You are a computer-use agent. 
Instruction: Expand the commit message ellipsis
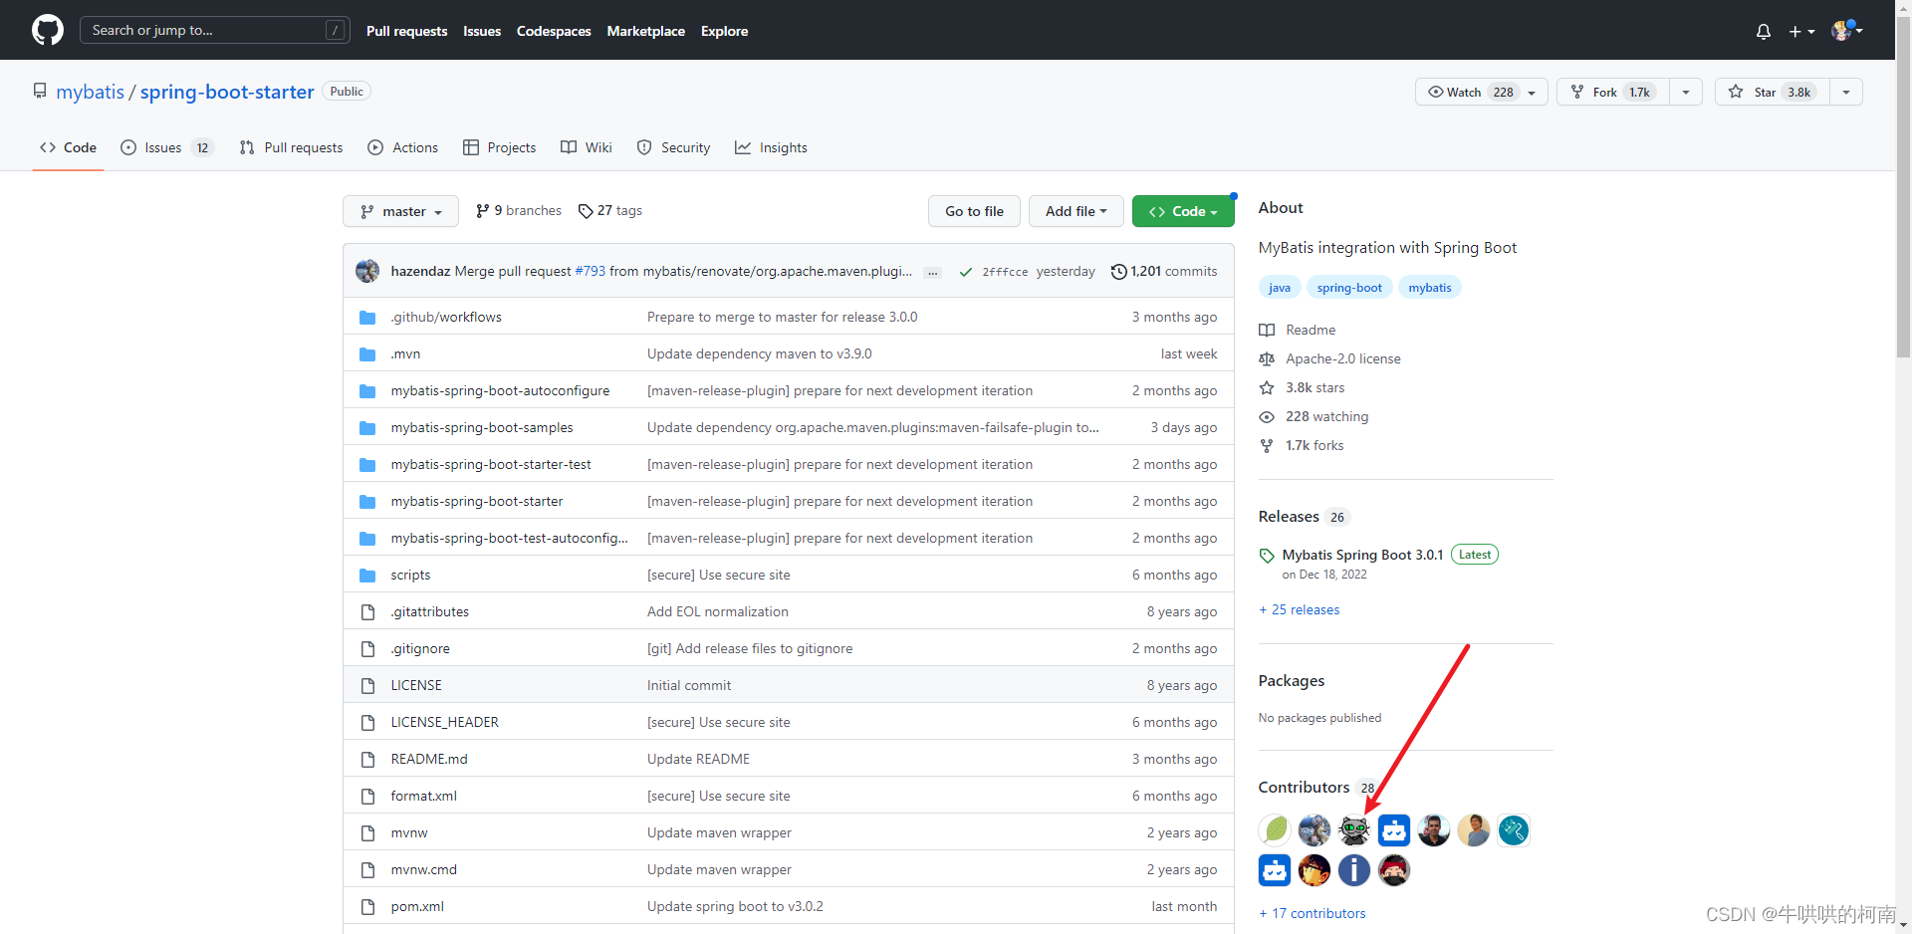[x=932, y=272]
